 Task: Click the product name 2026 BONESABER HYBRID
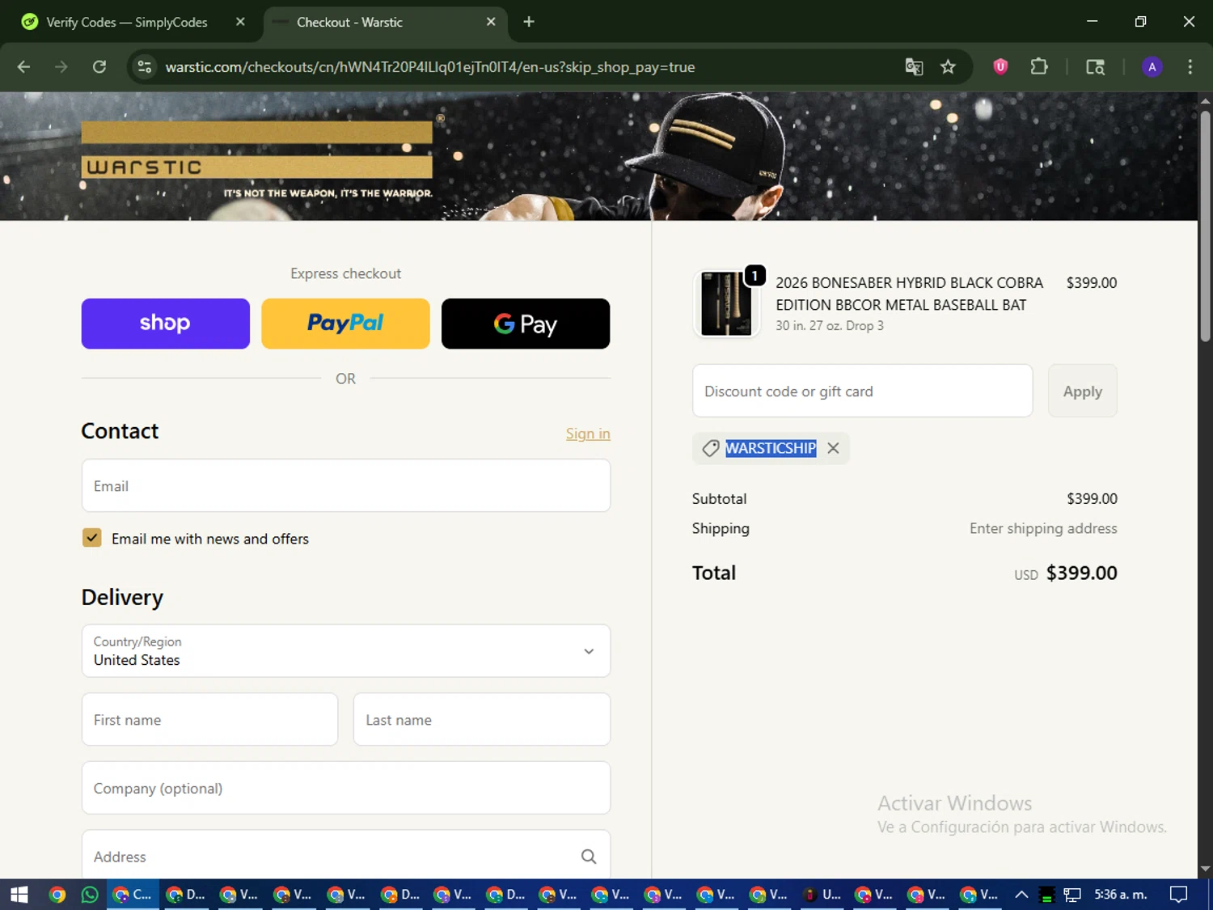point(909,294)
